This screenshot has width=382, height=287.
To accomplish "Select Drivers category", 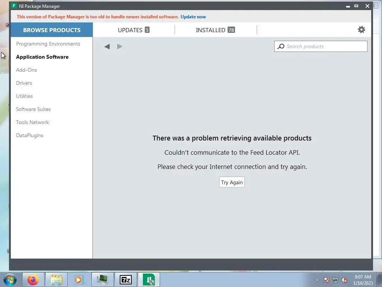I will tap(24, 83).
